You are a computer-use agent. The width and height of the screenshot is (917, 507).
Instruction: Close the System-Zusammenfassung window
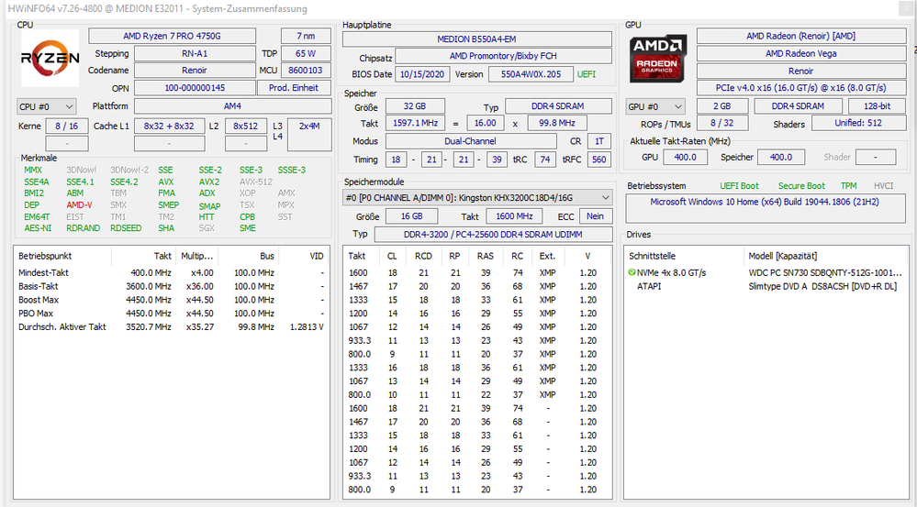905,9
